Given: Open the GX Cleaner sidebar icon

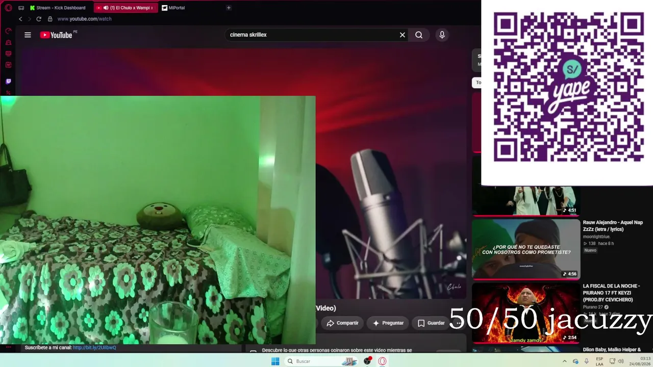Looking at the screenshot, I should [8, 42].
